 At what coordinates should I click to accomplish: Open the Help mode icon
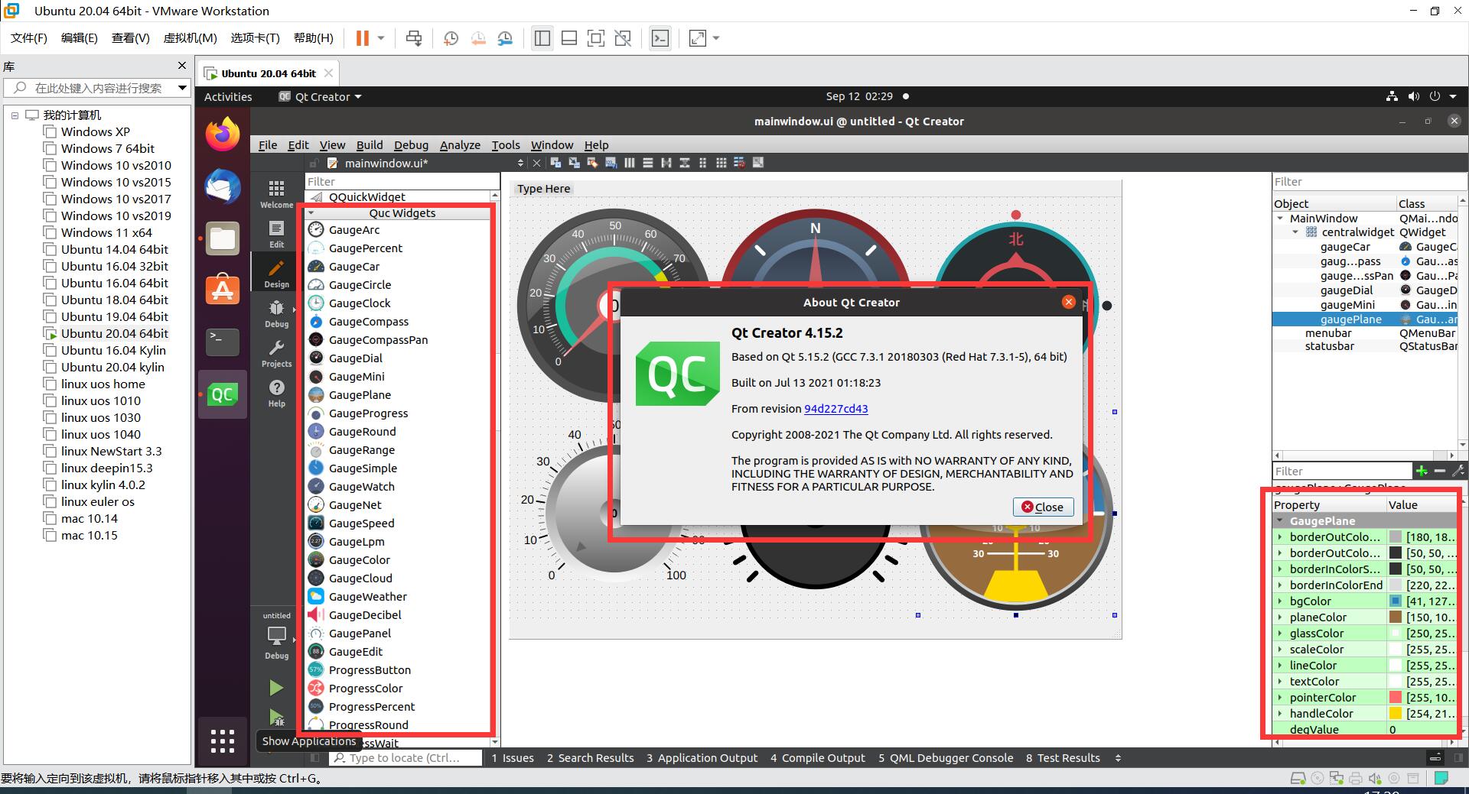(x=276, y=393)
